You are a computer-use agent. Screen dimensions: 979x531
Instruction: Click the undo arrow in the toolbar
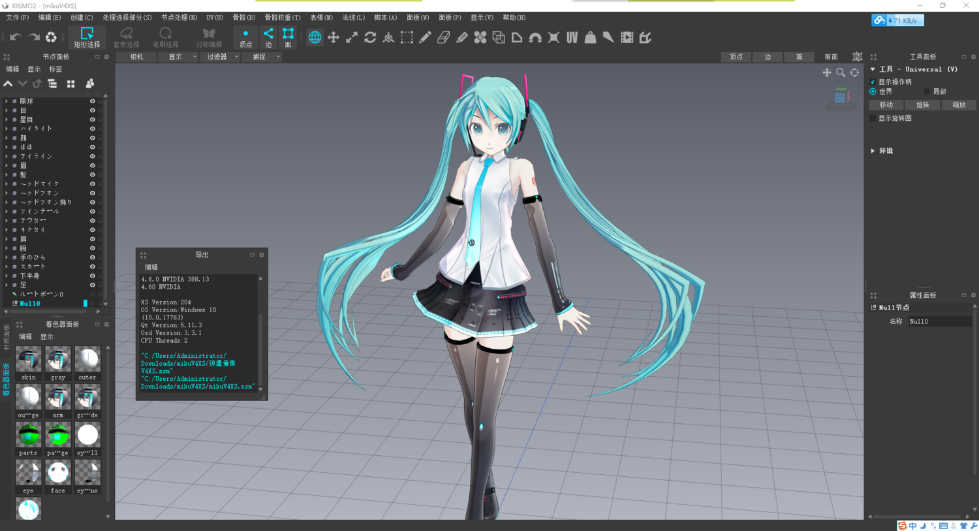pos(16,37)
